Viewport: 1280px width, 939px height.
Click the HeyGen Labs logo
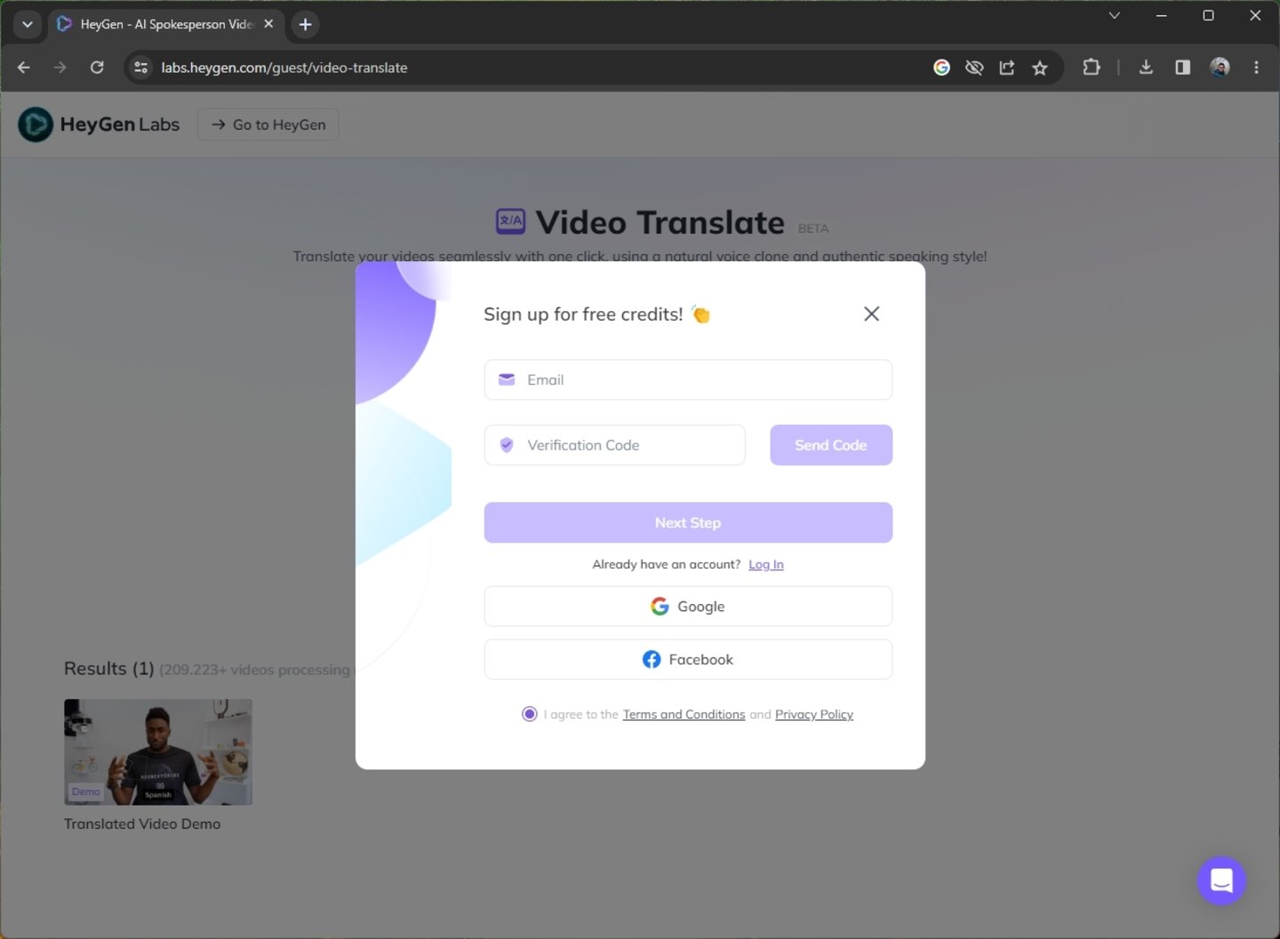(x=99, y=124)
